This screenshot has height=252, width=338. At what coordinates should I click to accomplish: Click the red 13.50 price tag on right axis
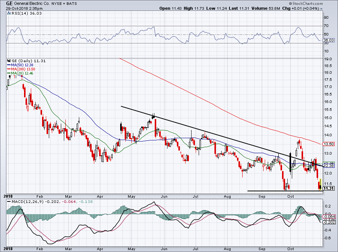[x=329, y=144]
